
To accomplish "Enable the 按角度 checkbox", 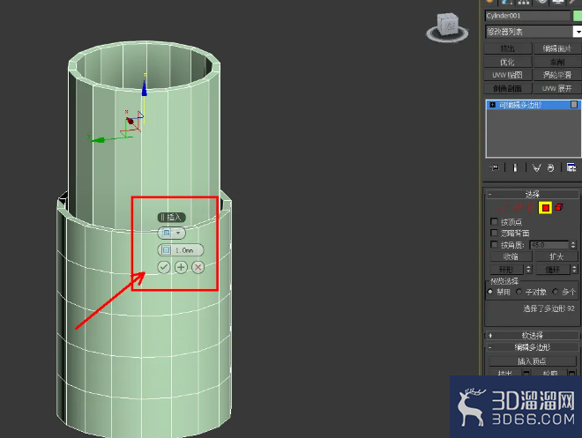I will pyautogui.click(x=494, y=244).
